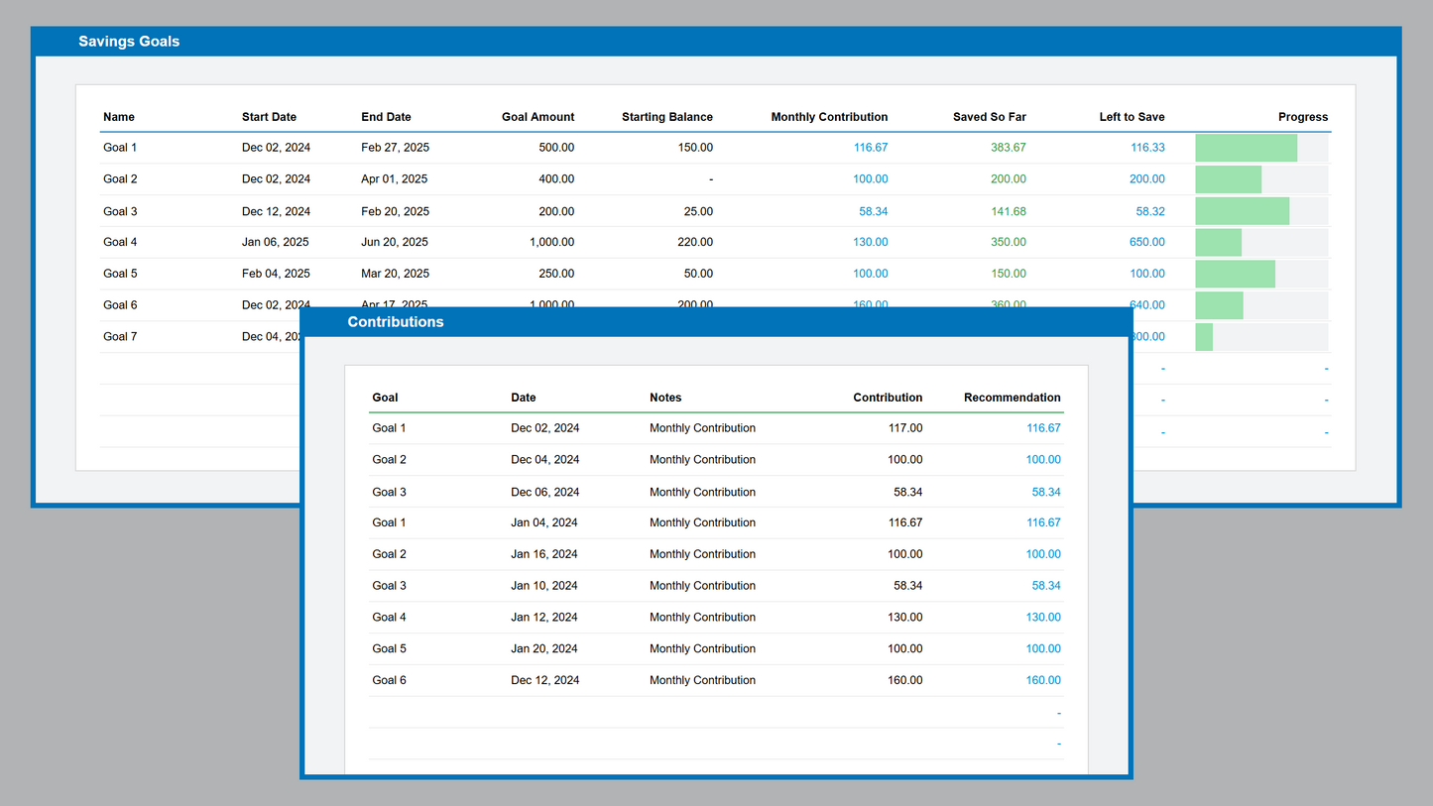Click the Feb 27, 2025 end date
Image resolution: width=1433 pixels, height=806 pixels.
tap(395, 148)
